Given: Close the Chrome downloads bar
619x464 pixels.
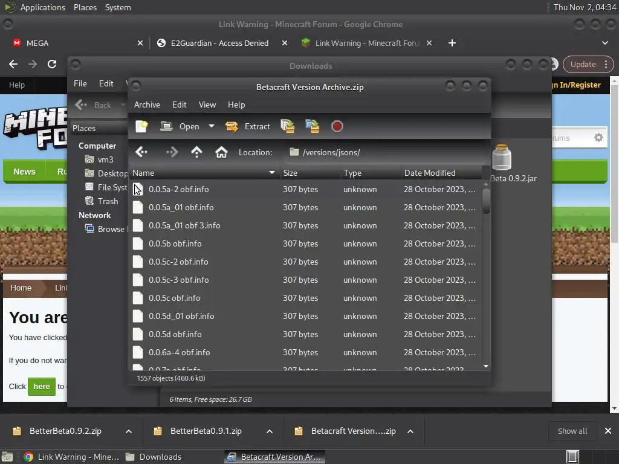Looking at the screenshot, I should [x=608, y=431].
